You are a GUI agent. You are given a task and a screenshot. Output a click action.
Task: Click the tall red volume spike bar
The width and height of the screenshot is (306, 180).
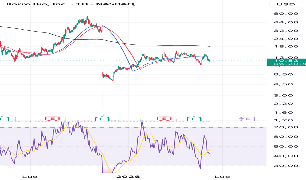(103, 104)
